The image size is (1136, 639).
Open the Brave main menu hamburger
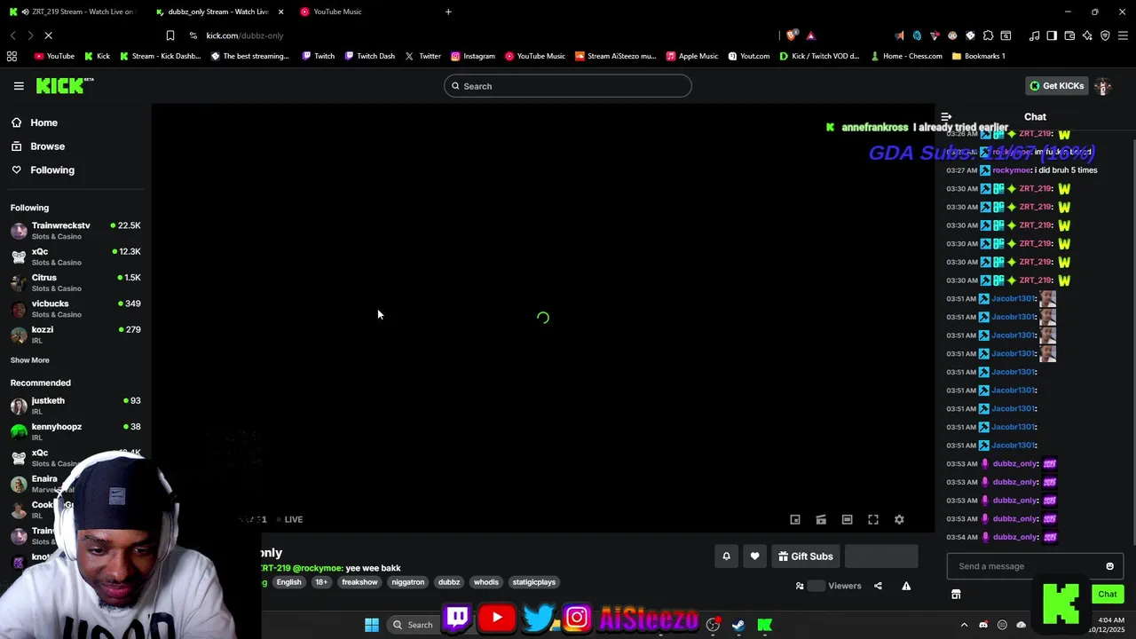pos(1123,35)
